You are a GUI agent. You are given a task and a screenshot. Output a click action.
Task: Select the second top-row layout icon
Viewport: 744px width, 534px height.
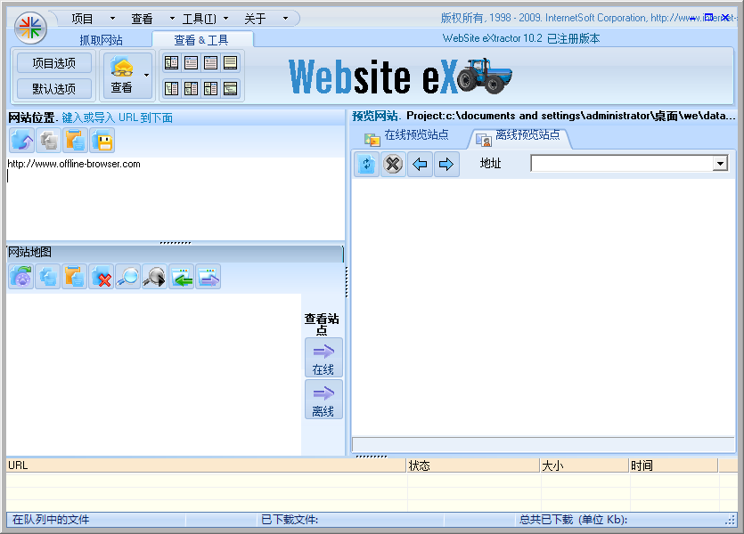click(x=192, y=62)
